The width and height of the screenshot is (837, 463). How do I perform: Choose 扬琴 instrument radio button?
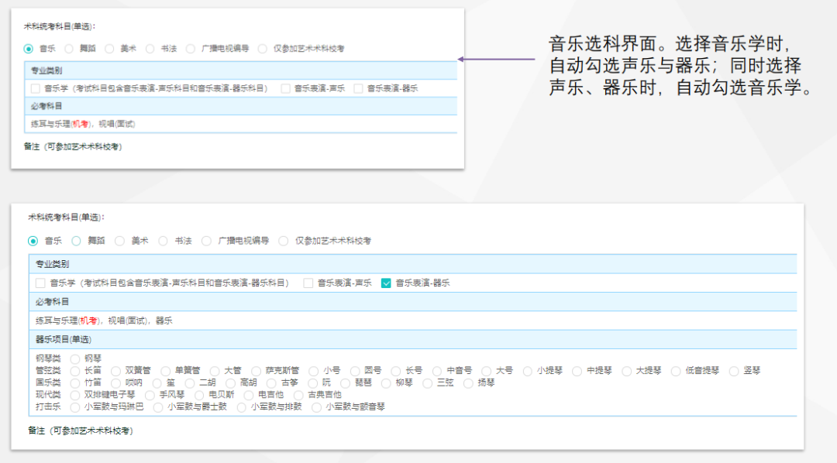coord(468,383)
